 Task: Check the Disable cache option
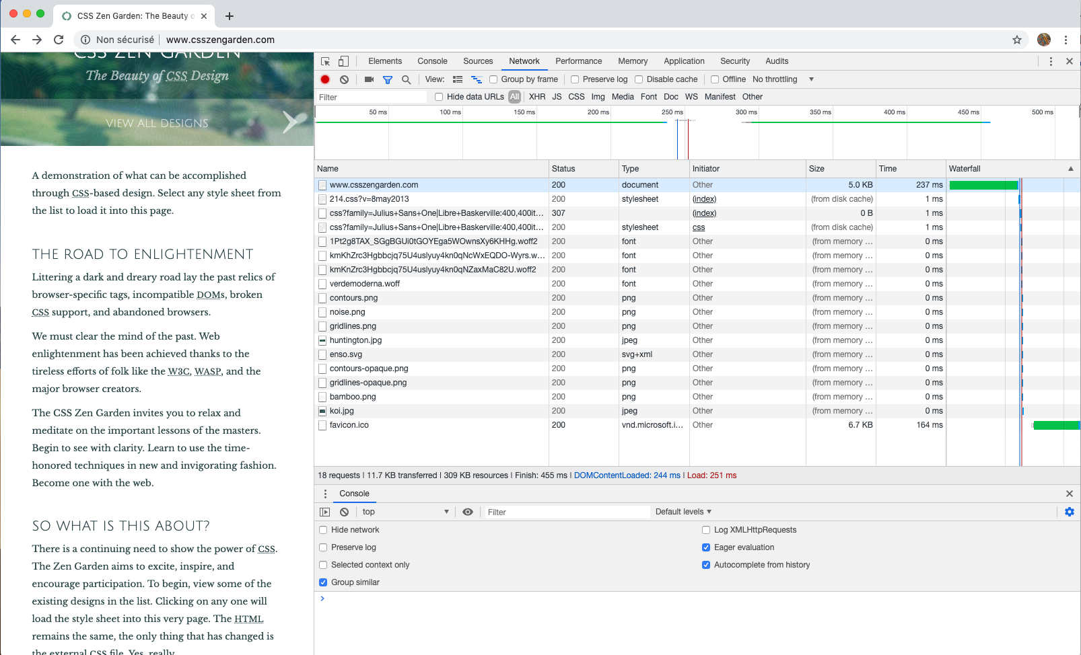point(639,79)
